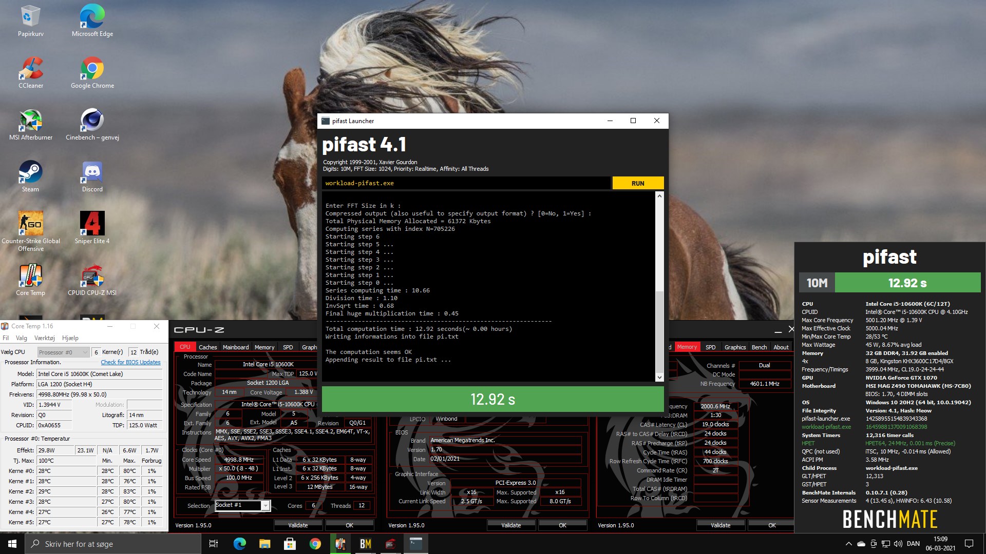Open the OneDrive cloud tray icon
986x554 pixels.
pos(861,544)
